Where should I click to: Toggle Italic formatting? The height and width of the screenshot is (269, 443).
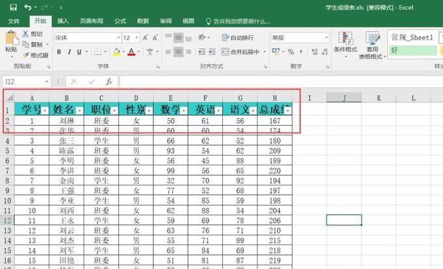69,52
